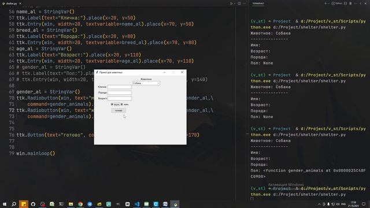Split the terminal panel

pyautogui.click(x=346, y=3)
